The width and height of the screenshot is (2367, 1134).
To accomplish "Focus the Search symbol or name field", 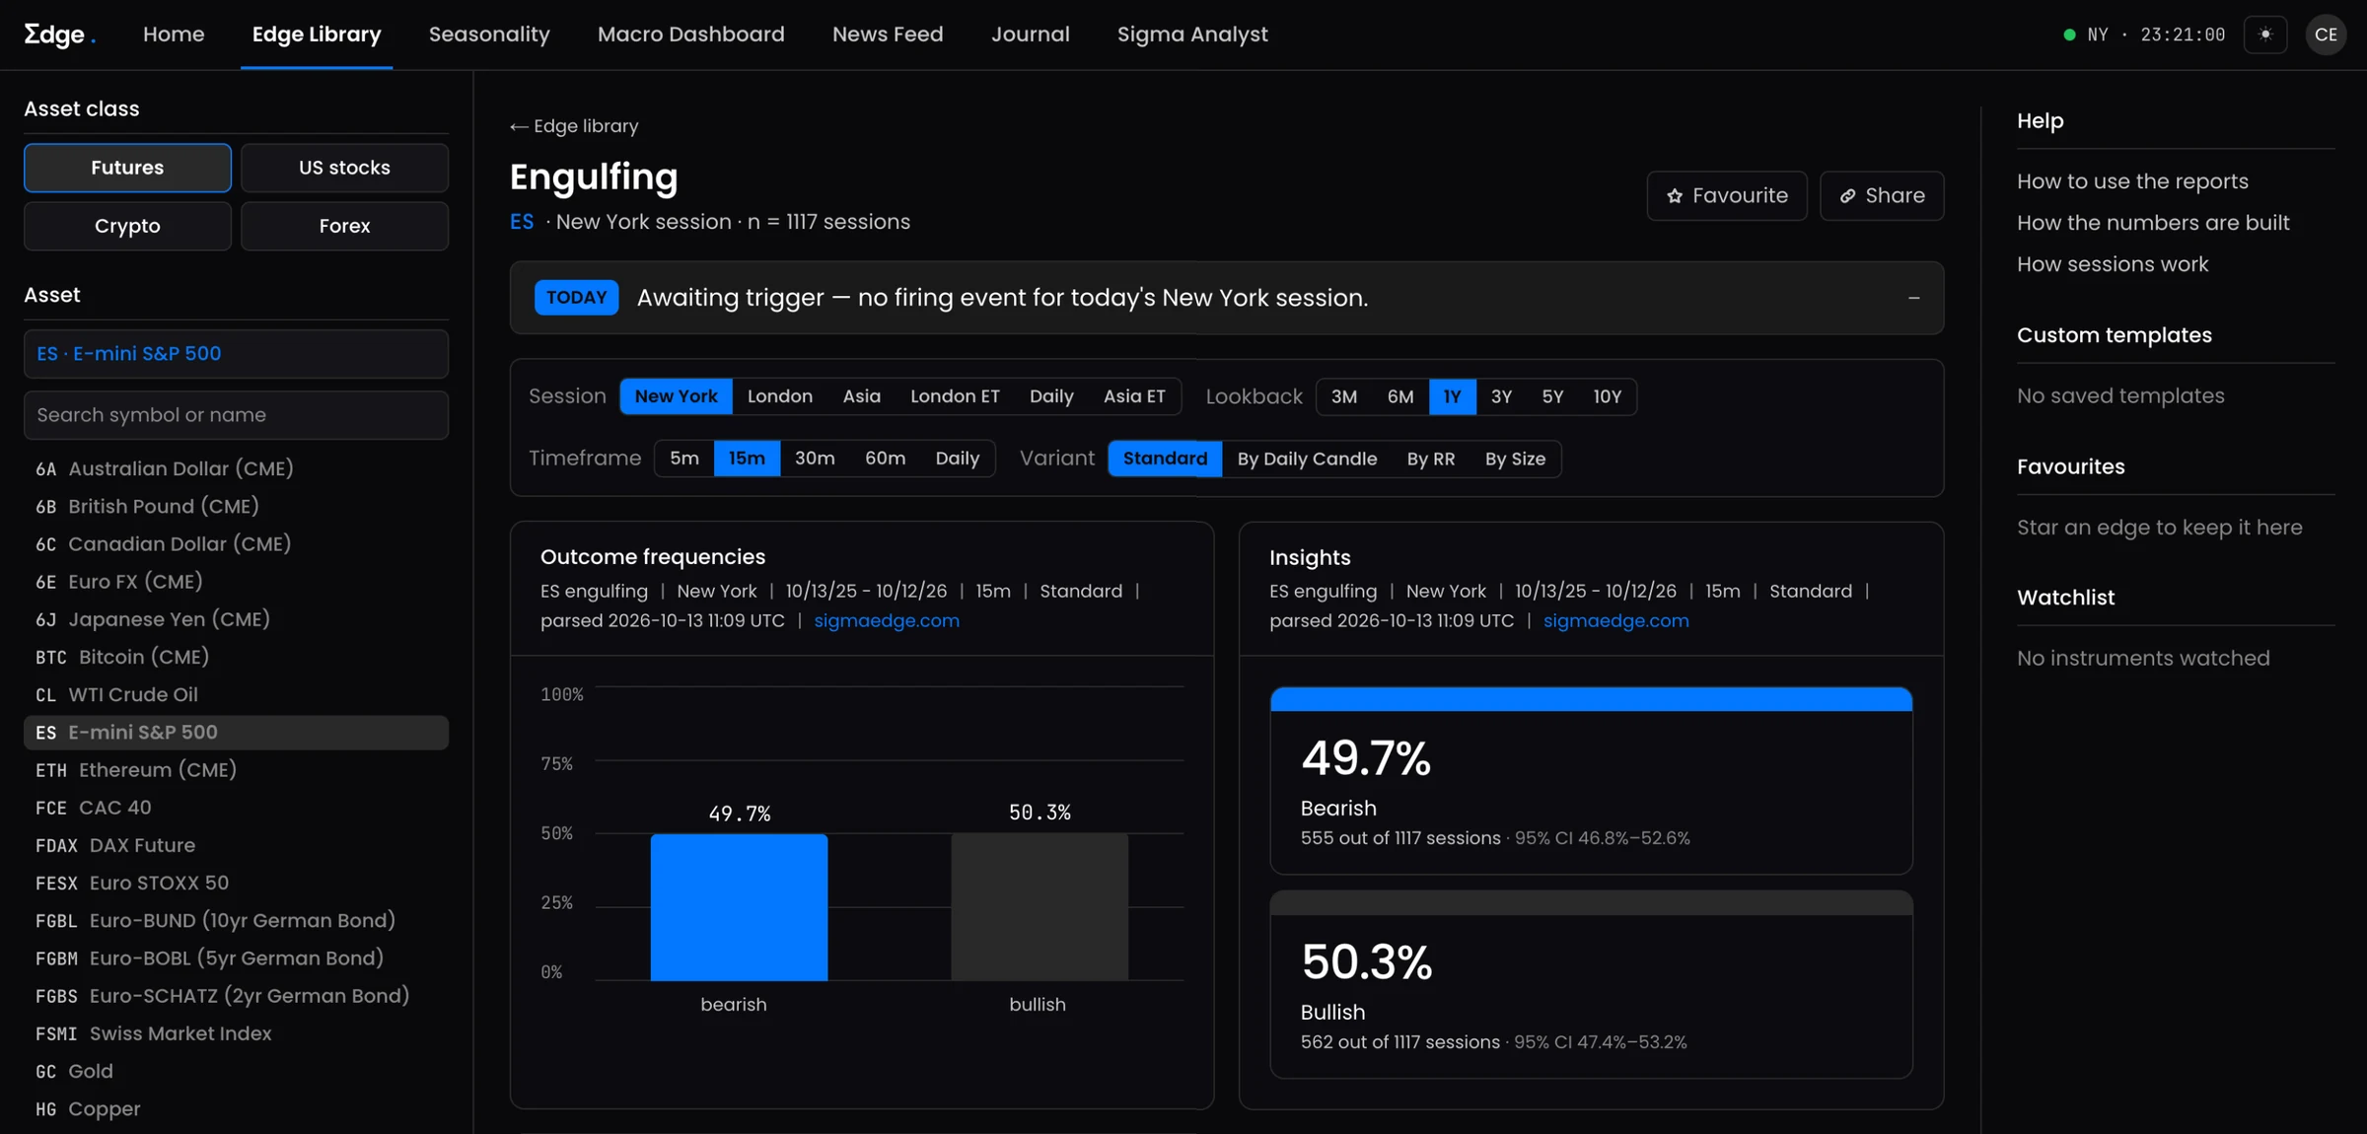I will click(236, 415).
